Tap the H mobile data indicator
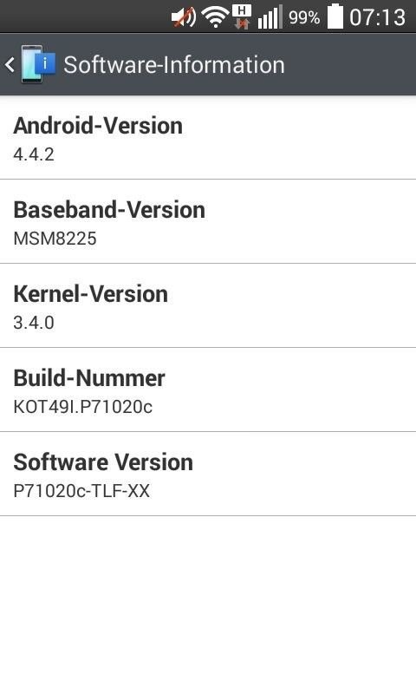This screenshot has height=694, width=416. pos(242,17)
